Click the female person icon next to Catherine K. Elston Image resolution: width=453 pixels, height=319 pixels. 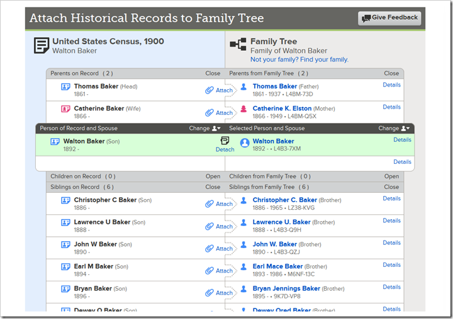(x=243, y=109)
